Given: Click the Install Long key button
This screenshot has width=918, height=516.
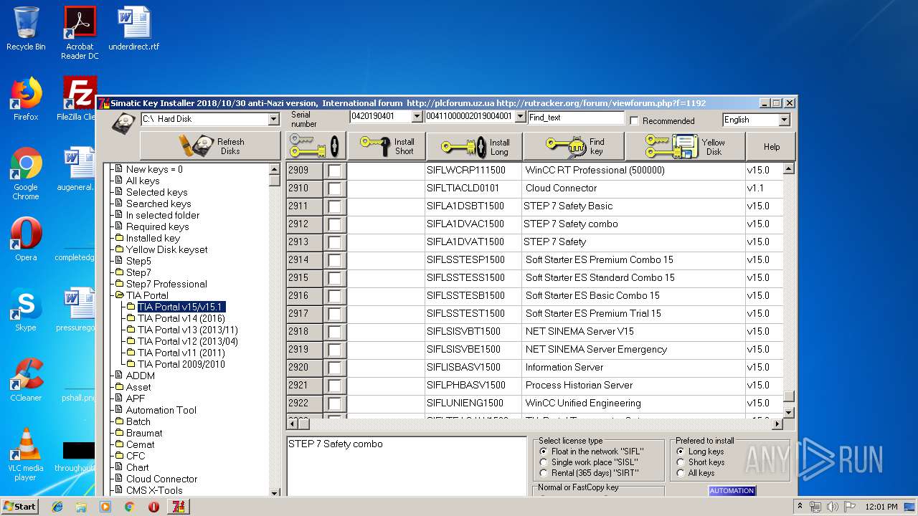Looking at the screenshot, I should point(474,147).
